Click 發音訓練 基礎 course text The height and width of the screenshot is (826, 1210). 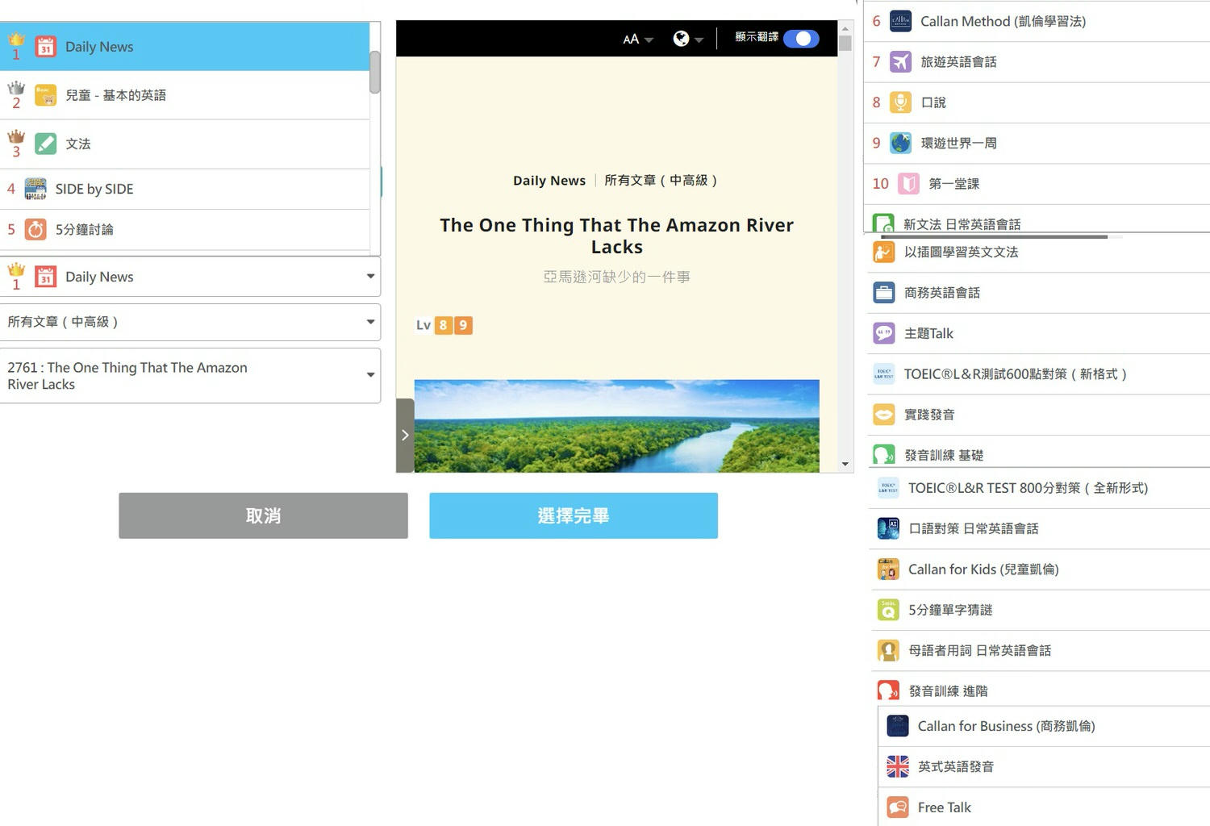click(944, 455)
